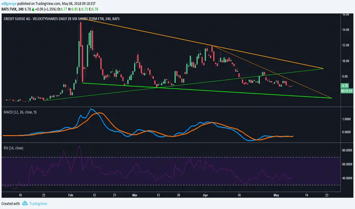Click the 8.00 price axis value
This screenshot has height=209, width=355.
pyautogui.click(x=345, y=76)
